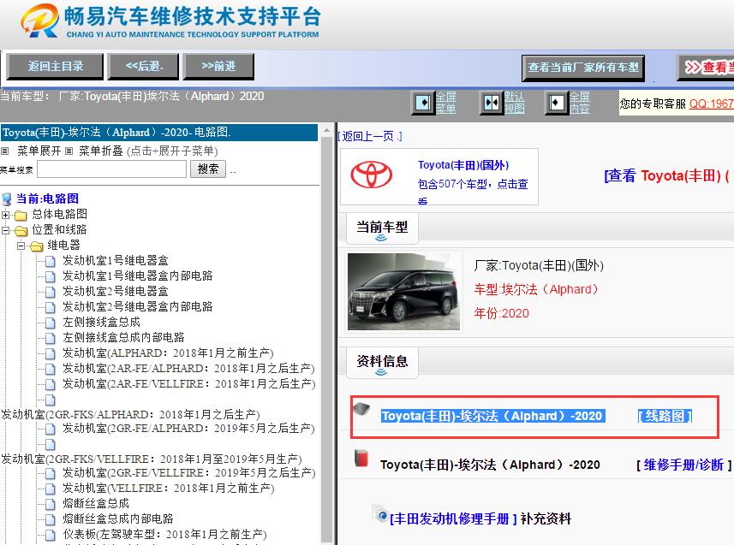Go forward with the >>前进 button
Image resolution: width=734 pixels, height=545 pixels.
[x=218, y=67]
